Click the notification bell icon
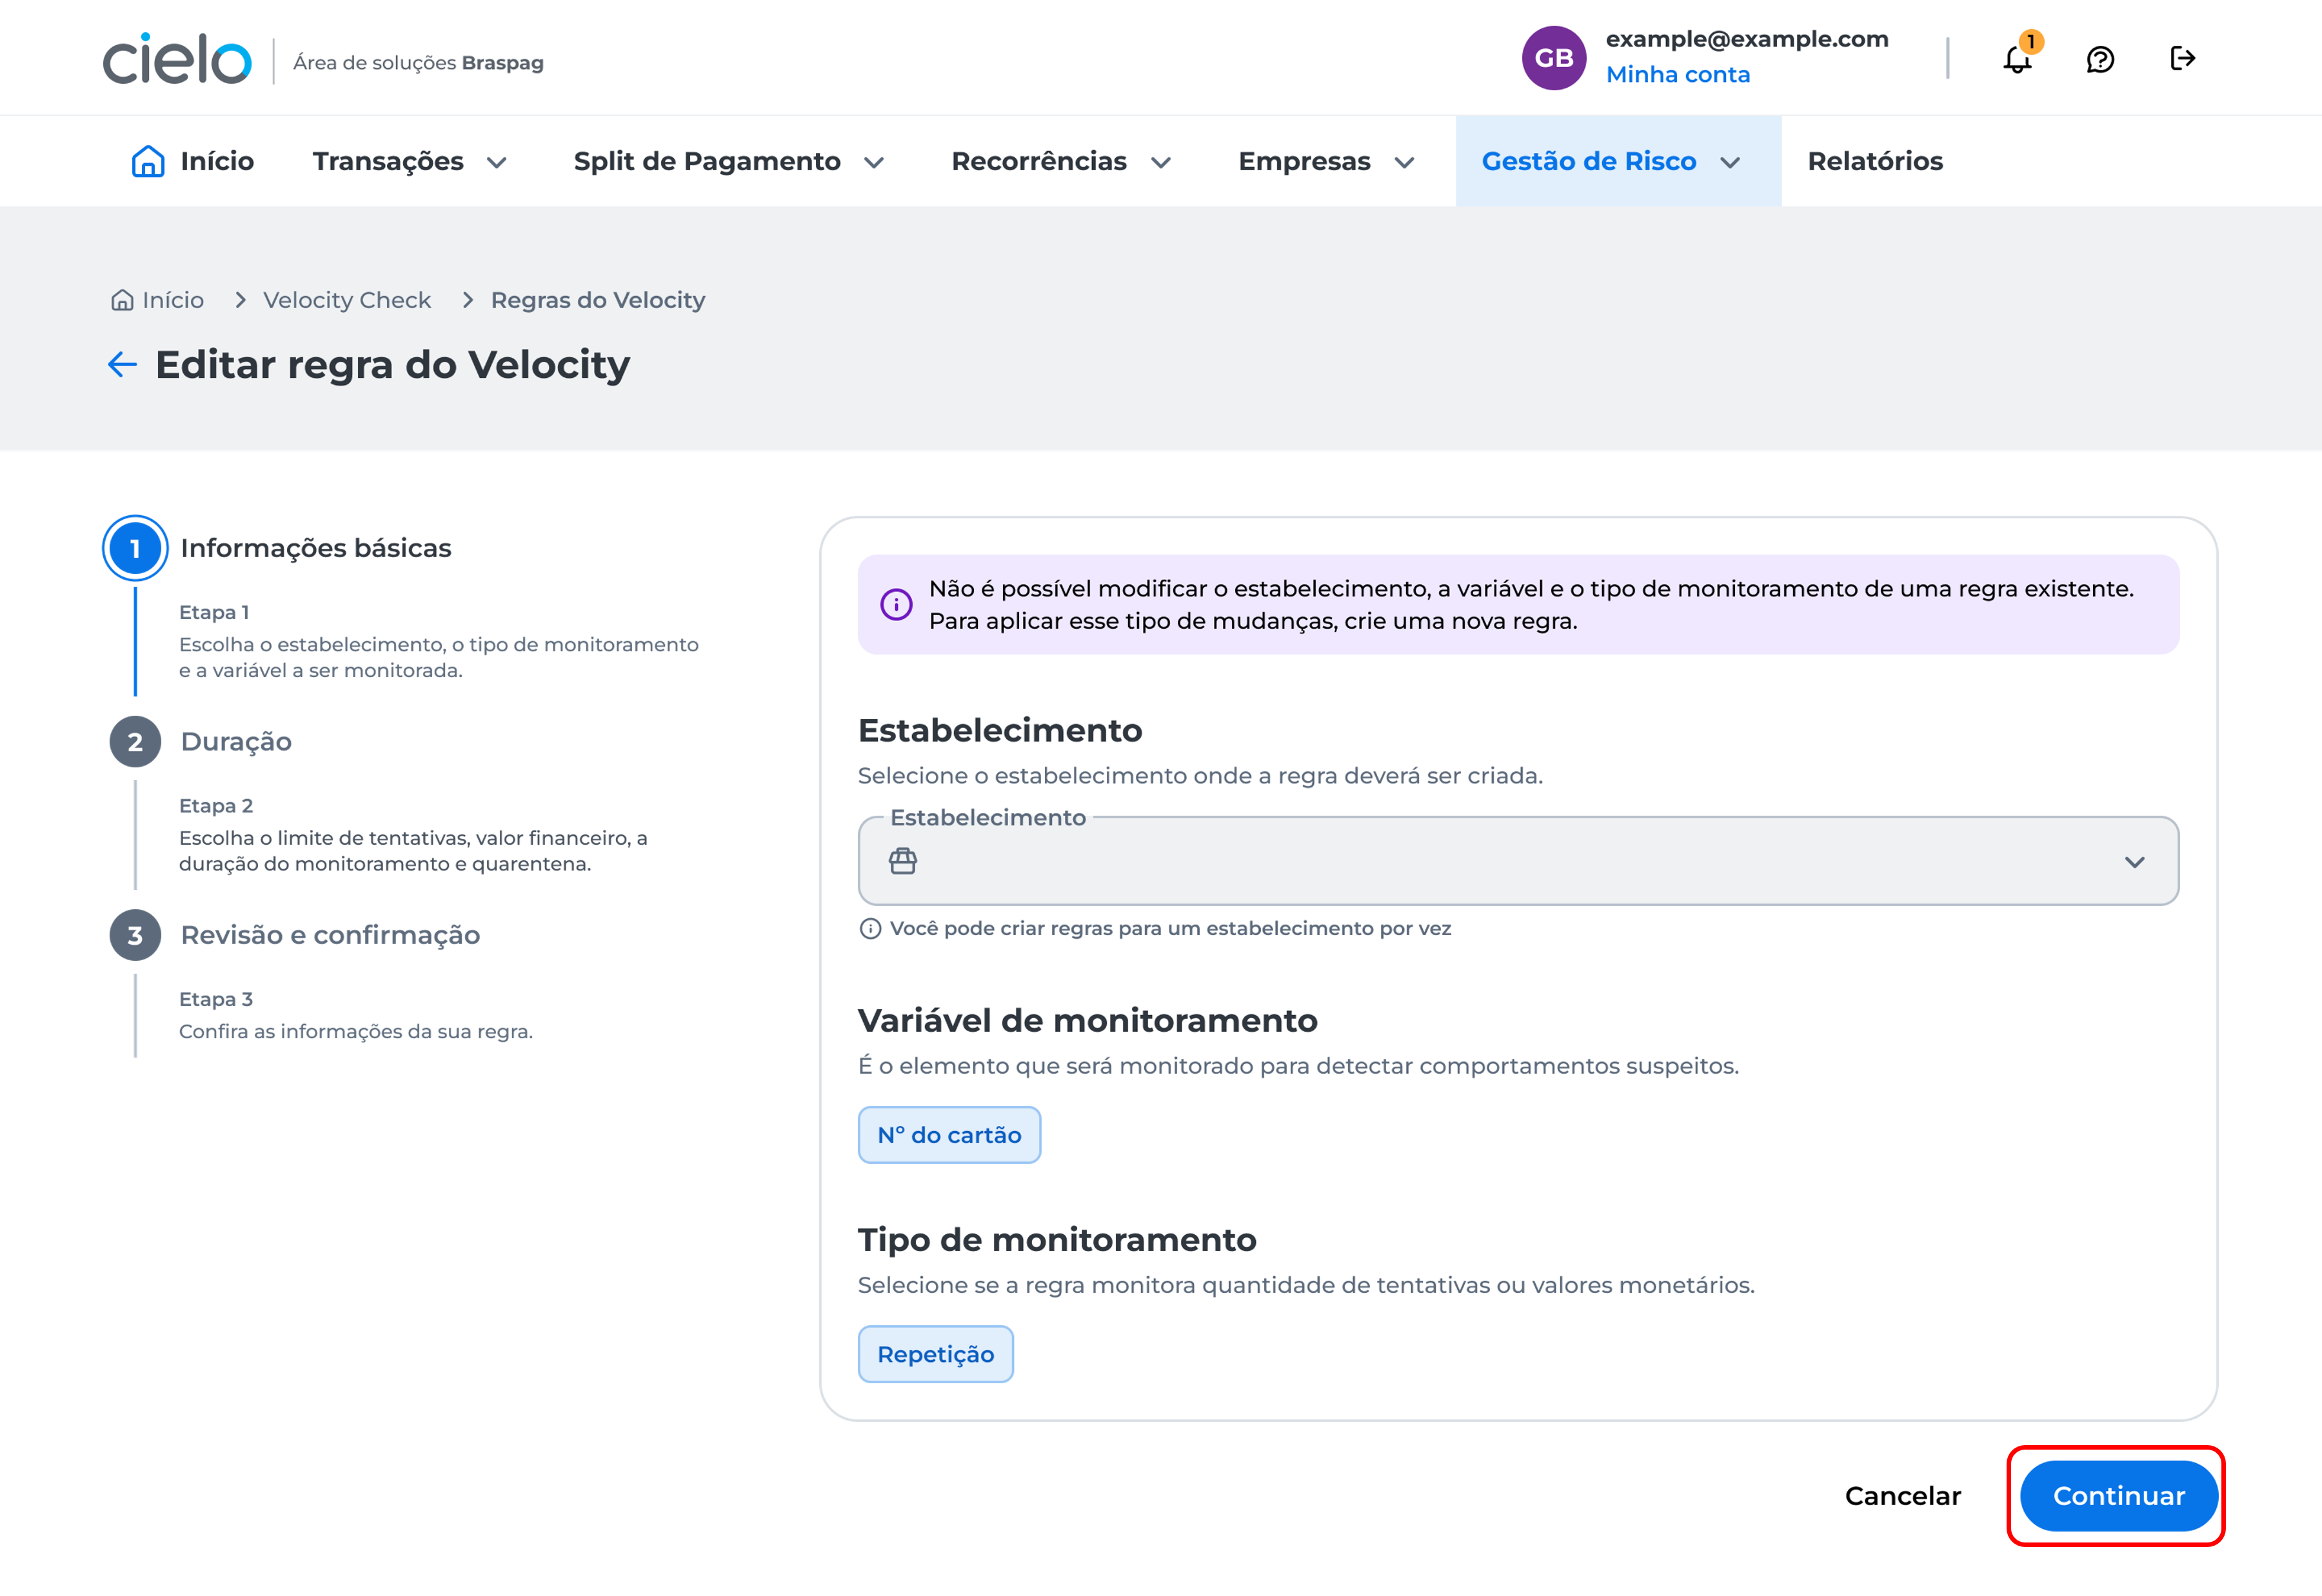 tap(2017, 59)
